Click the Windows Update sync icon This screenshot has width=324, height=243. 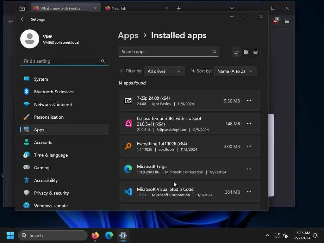pyautogui.click(x=27, y=205)
